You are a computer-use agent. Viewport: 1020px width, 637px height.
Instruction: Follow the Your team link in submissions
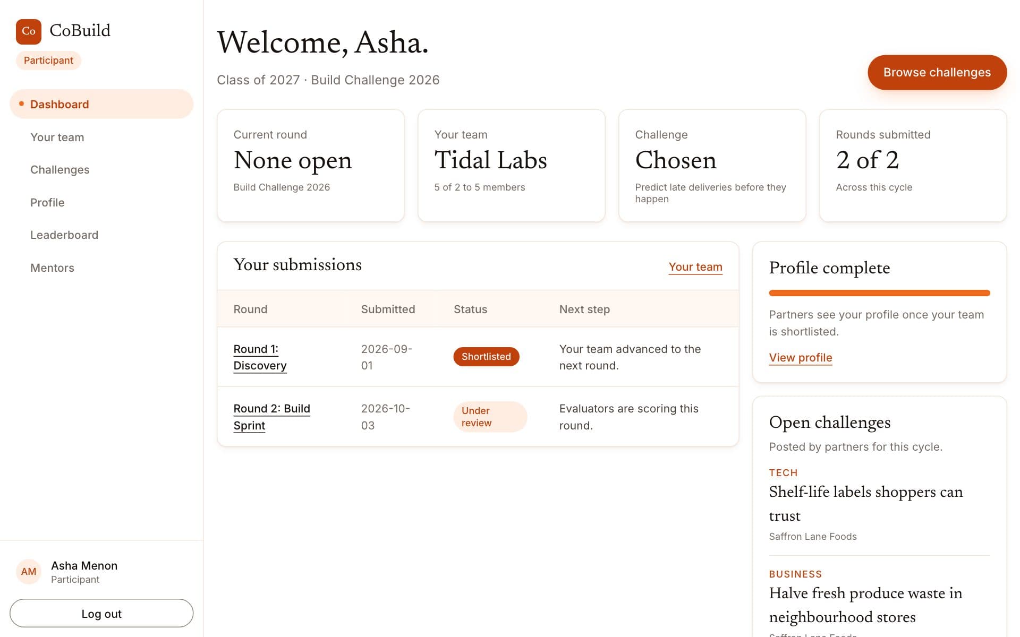(695, 267)
